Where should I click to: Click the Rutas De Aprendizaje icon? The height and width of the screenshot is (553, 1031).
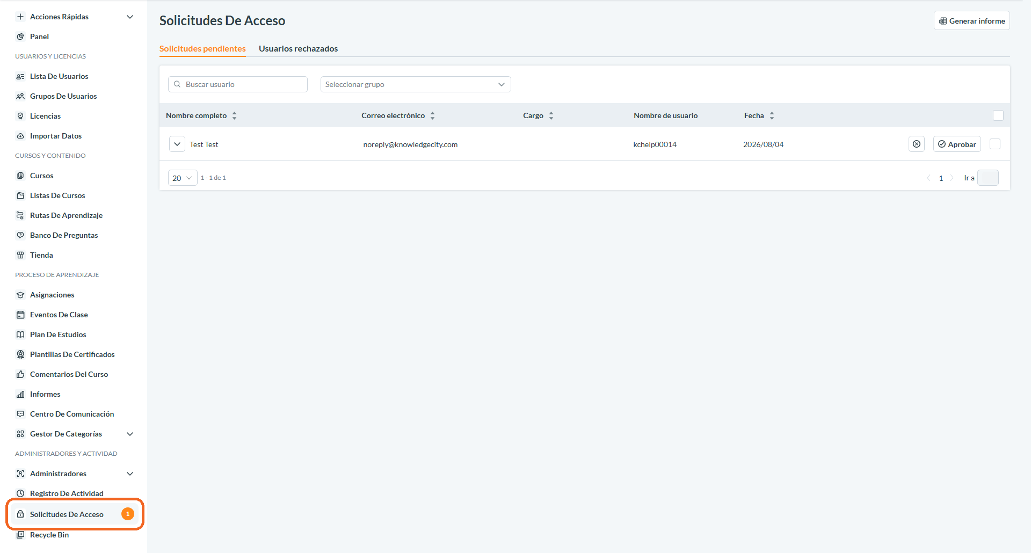[x=20, y=215]
